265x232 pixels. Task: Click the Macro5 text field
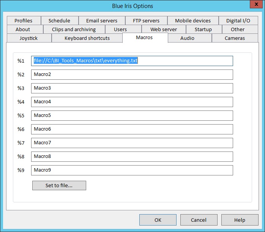132,115
